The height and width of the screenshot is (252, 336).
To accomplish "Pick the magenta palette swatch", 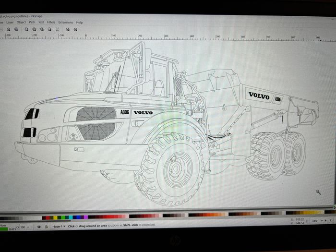I will click(x=86, y=217).
